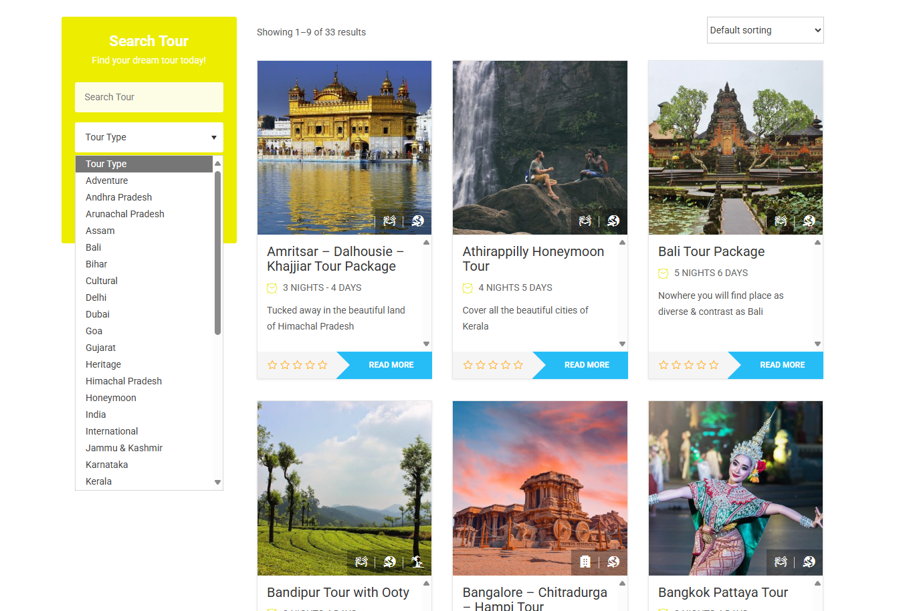Viewport: 915px width, 611px height.
Task: Click the globe icon on Bangkok Pattaya card
Action: click(x=809, y=562)
